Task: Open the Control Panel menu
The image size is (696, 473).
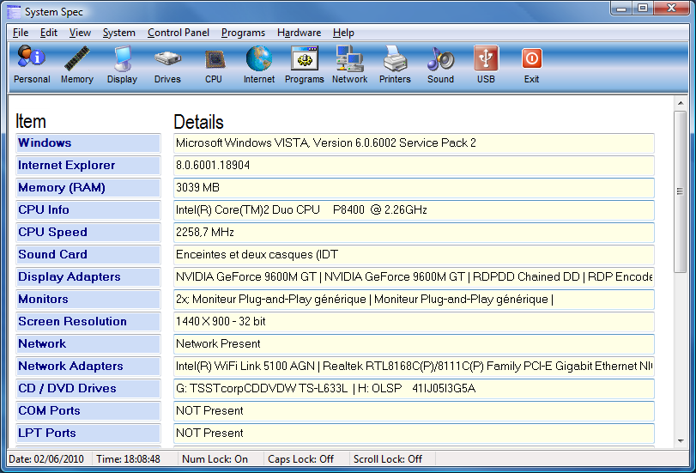Action: [x=179, y=33]
